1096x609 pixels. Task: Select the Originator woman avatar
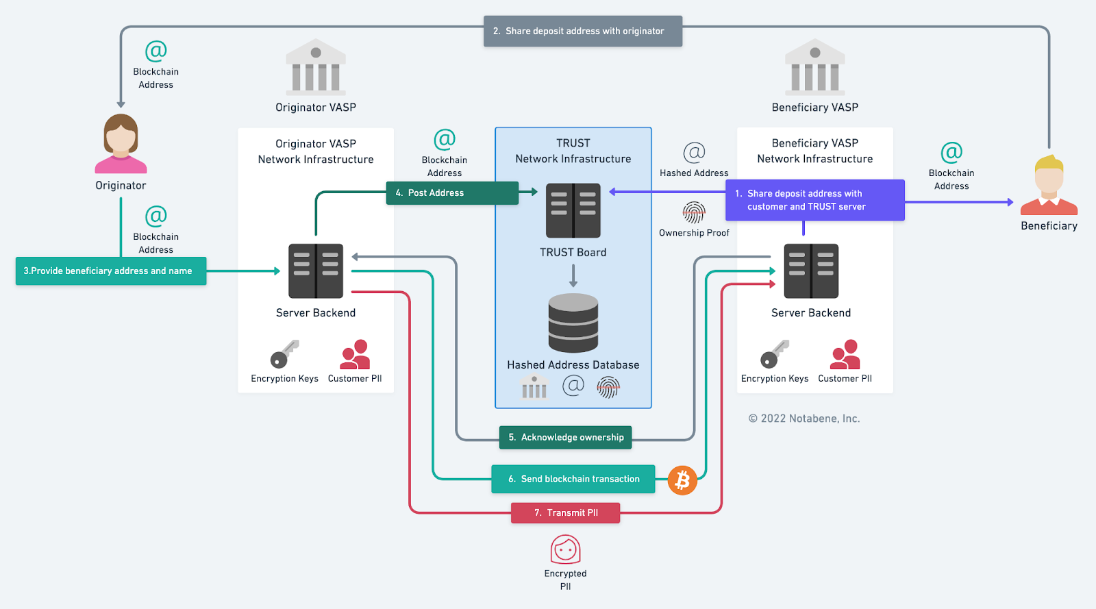pyautogui.click(x=121, y=144)
